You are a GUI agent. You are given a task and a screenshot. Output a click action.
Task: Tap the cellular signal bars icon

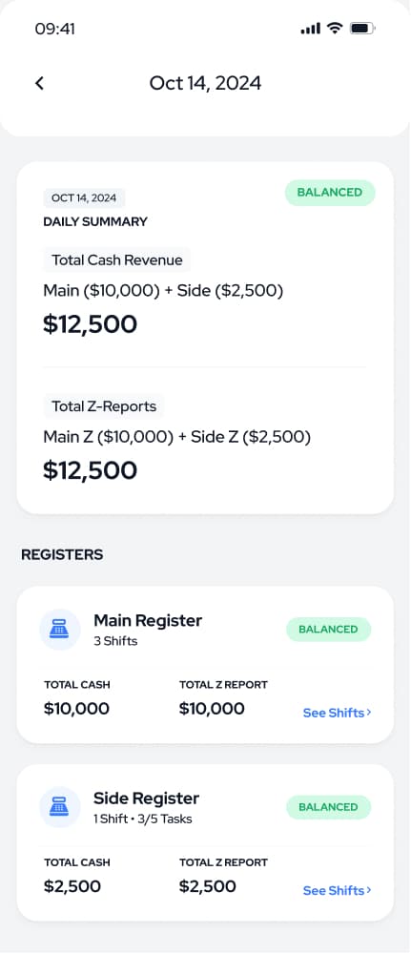[311, 29]
